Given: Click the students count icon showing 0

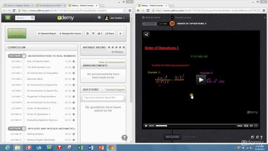Looking at the screenshot, I should pos(100,34).
